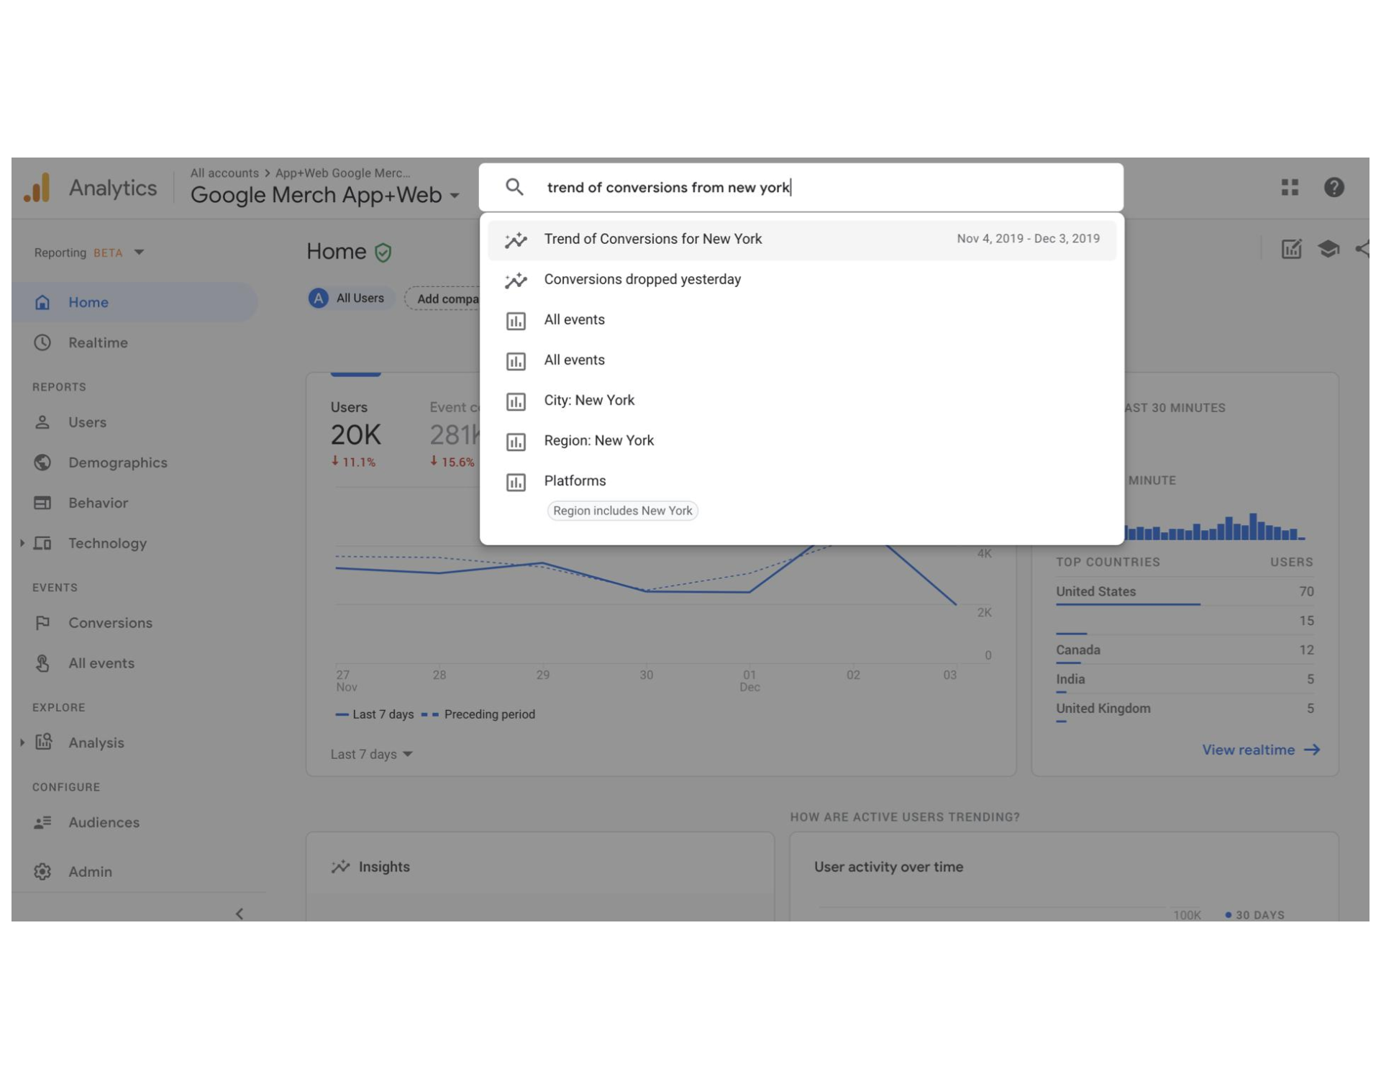Click the search magnifier icon

click(x=514, y=188)
